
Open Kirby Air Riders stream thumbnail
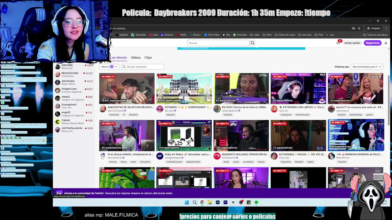coord(184,136)
